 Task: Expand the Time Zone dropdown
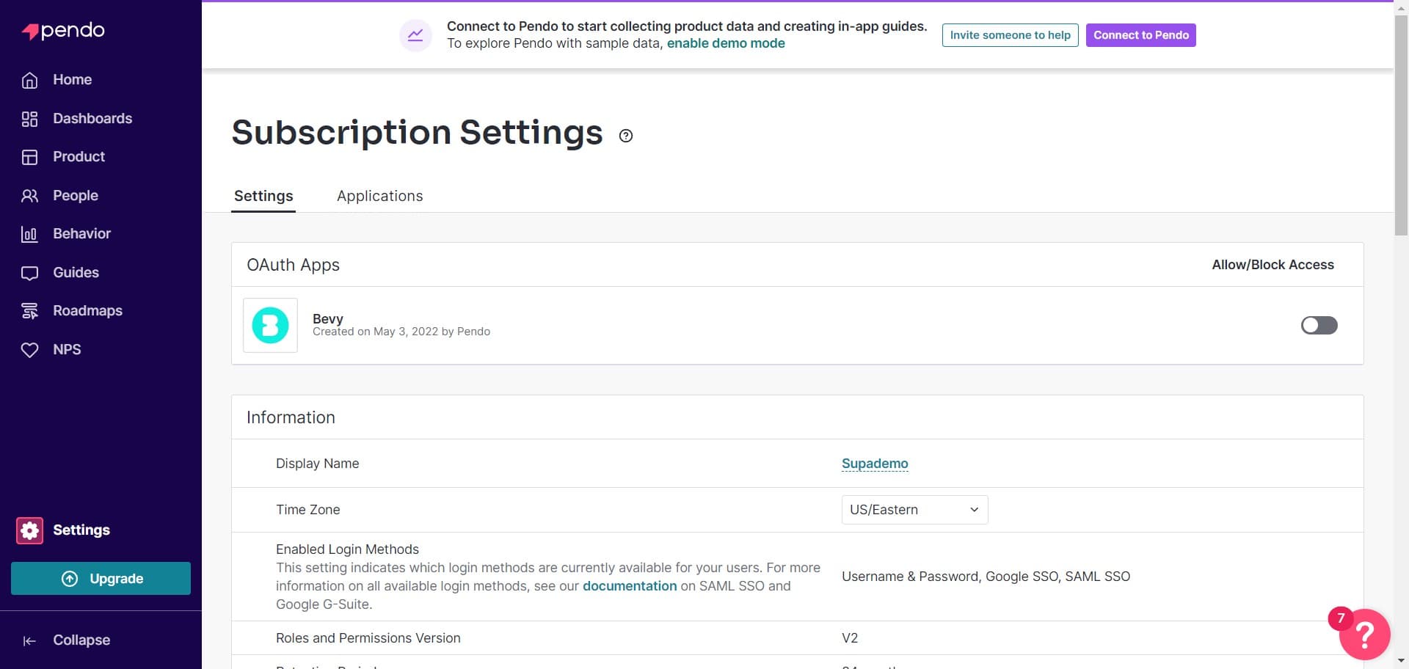(914, 510)
